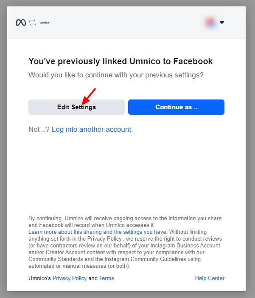Click the 'Umnico's' text in footer
255x298 pixels.
(x=39, y=278)
